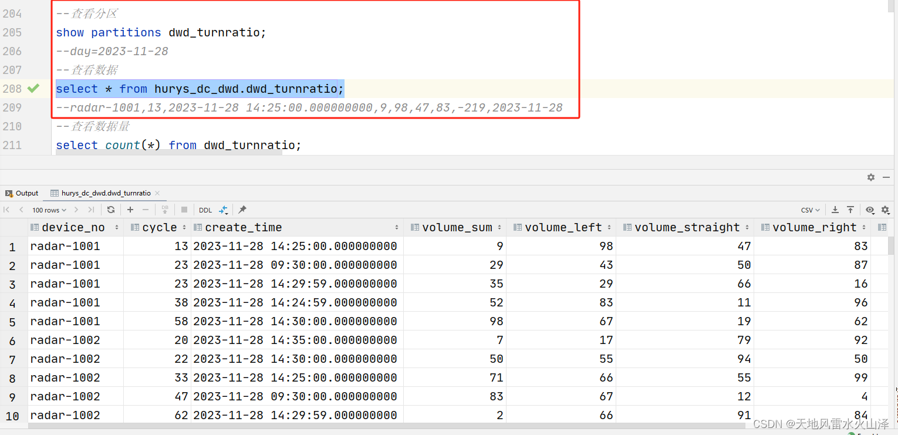Click line number 205 in gutter
The height and width of the screenshot is (435, 898).
pyautogui.click(x=12, y=32)
